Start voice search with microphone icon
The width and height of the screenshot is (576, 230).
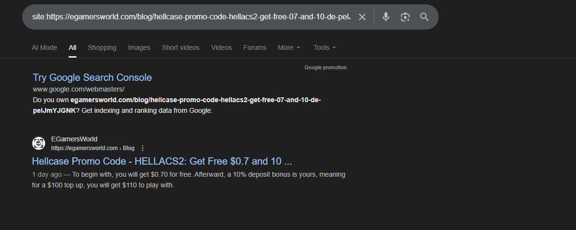pyautogui.click(x=385, y=17)
